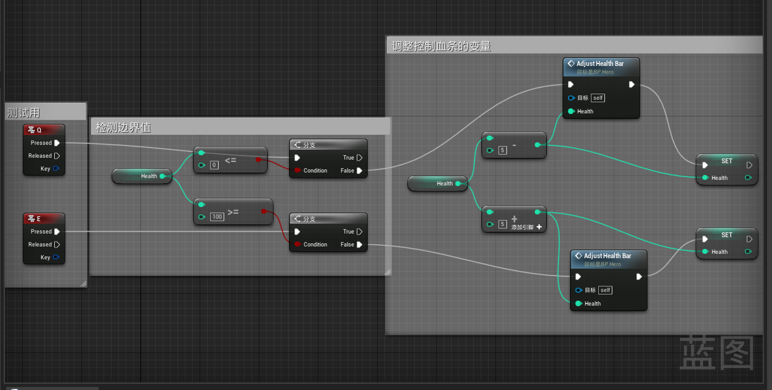Select the 调整控制血条的变量 comment box title
Screen dimensions: 772x390
[573, 46]
